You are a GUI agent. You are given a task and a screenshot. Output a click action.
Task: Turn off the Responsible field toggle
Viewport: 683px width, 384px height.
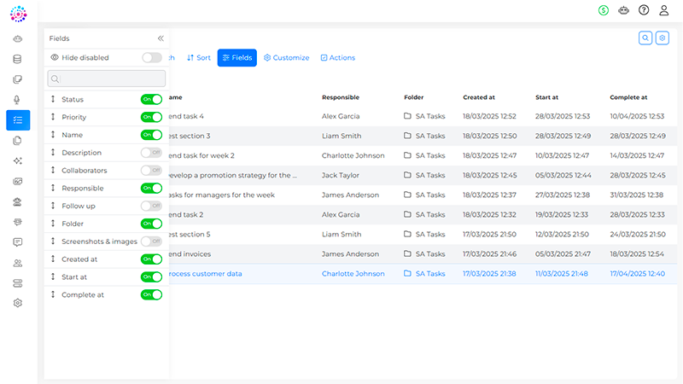pyautogui.click(x=151, y=188)
